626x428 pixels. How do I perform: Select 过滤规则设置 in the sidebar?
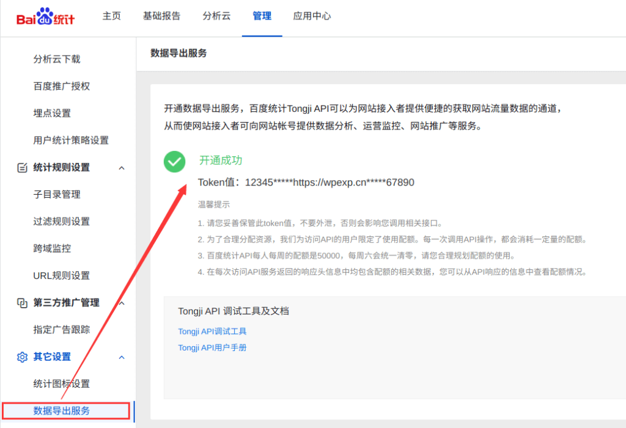coord(62,222)
